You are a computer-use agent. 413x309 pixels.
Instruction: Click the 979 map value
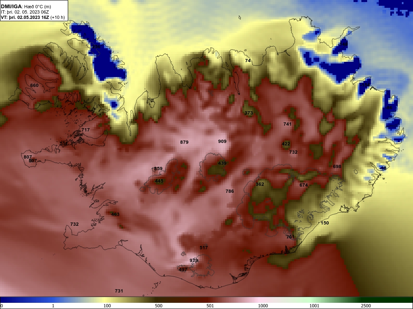click(194, 261)
